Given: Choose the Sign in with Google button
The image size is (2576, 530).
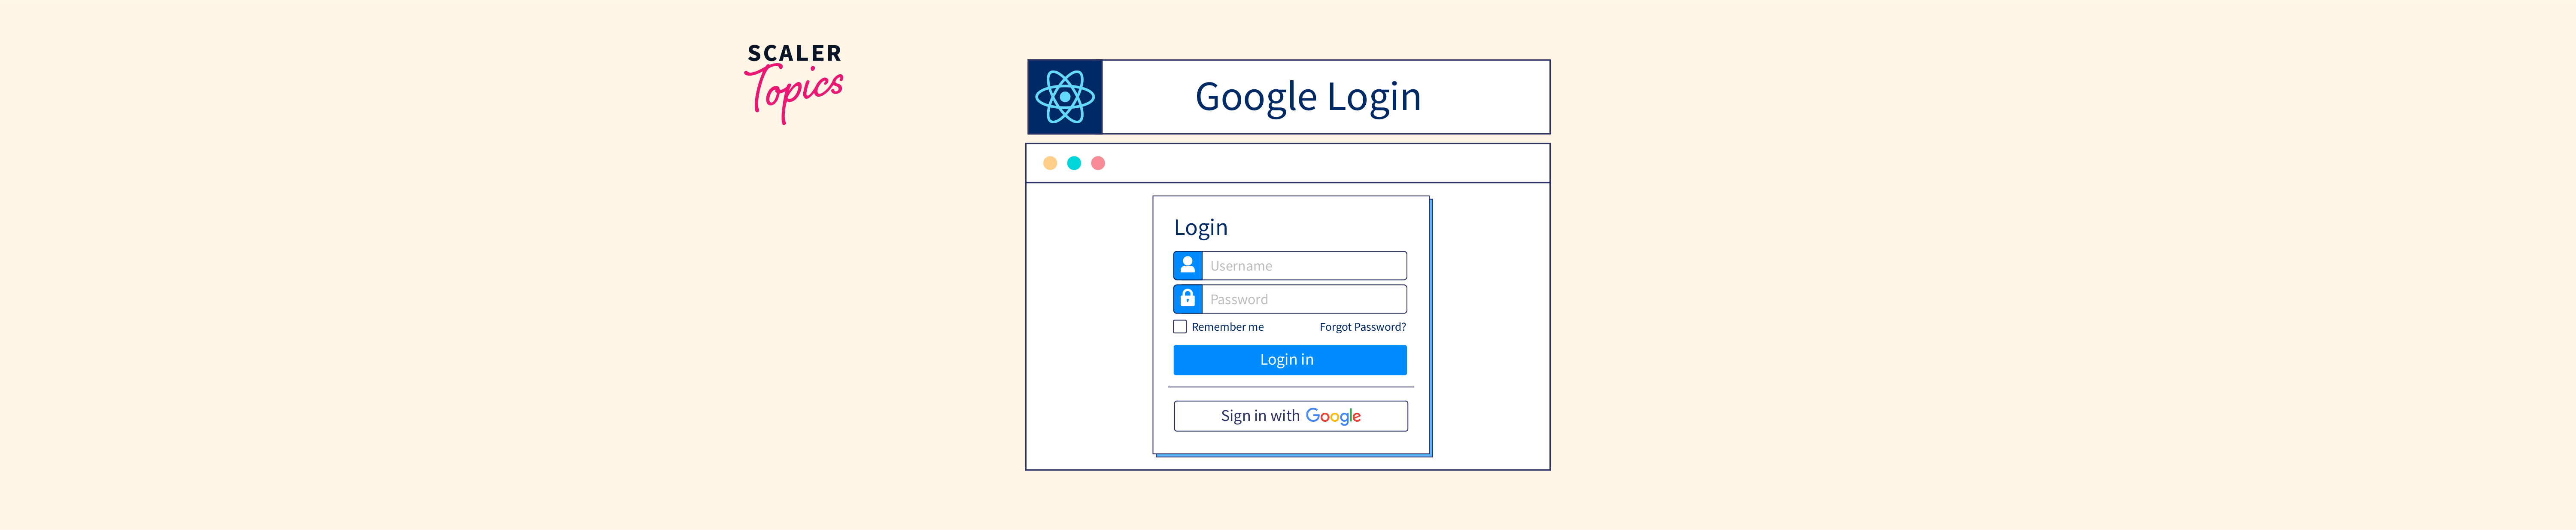Looking at the screenshot, I should tap(1291, 416).
